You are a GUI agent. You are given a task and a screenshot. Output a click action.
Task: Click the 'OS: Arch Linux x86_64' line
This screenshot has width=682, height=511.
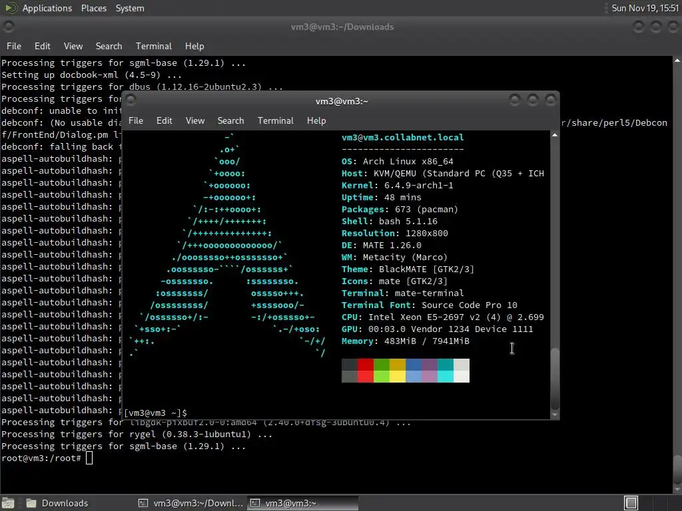(x=397, y=161)
